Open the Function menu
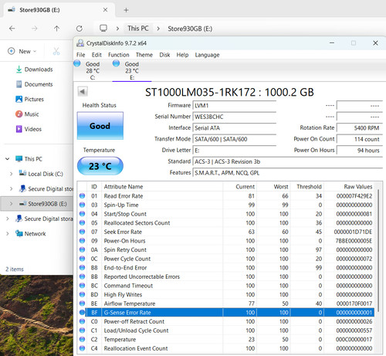The image size is (386, 356). (x=118, y=55)
